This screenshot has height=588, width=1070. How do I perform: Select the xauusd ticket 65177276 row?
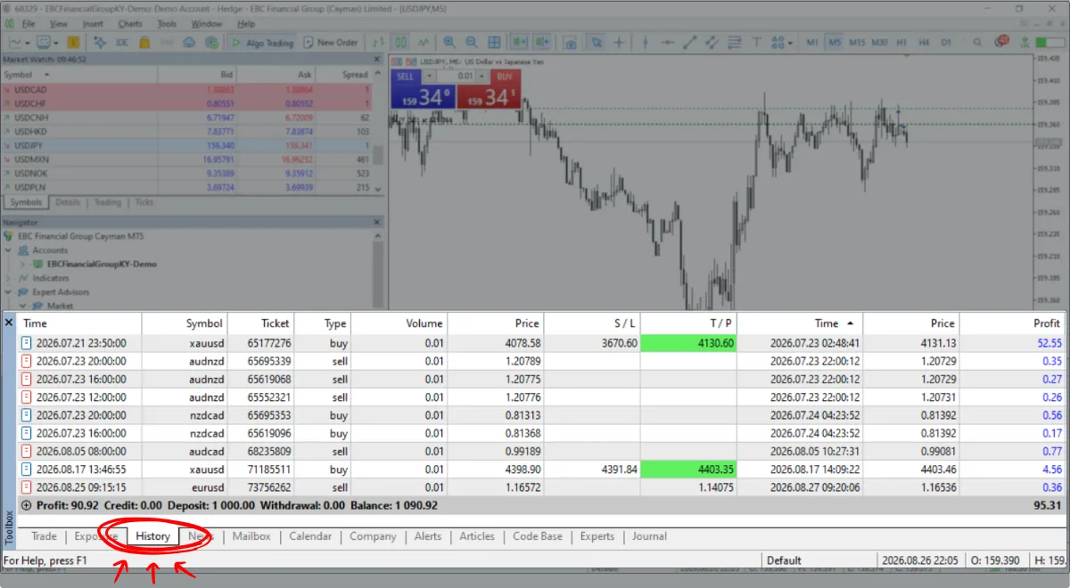coord(542,343)
